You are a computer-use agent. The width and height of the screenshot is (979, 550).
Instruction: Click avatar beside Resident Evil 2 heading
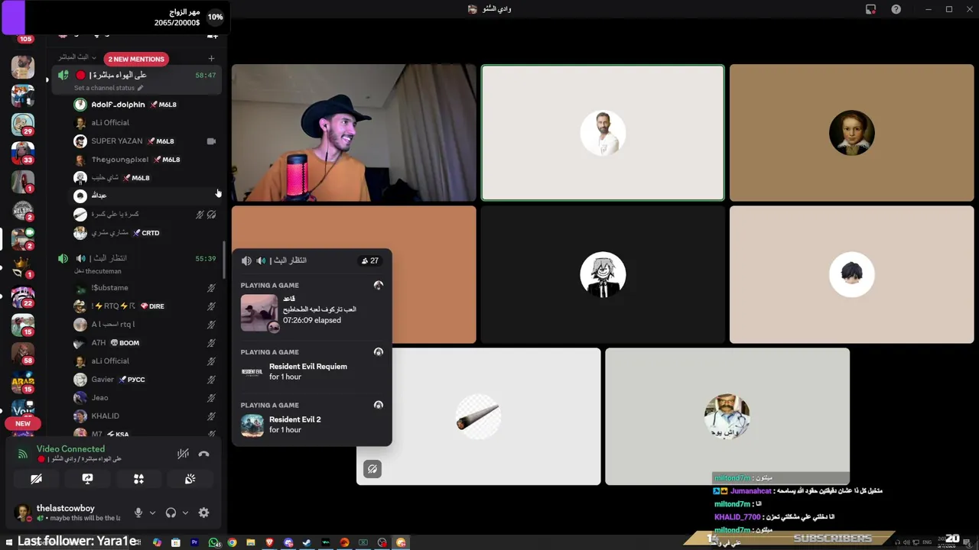378,405
